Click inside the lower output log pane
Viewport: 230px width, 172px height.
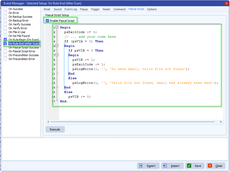[115, 149]
